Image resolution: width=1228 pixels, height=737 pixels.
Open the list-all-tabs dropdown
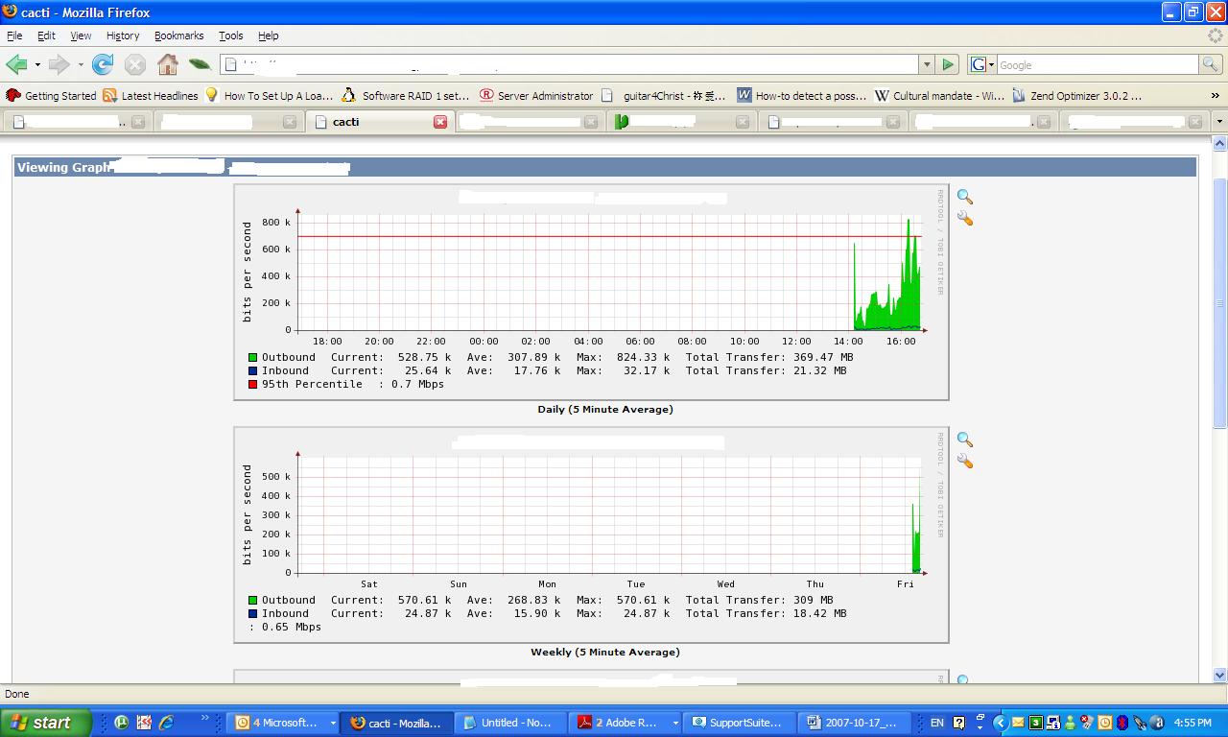click(1219, 122)
